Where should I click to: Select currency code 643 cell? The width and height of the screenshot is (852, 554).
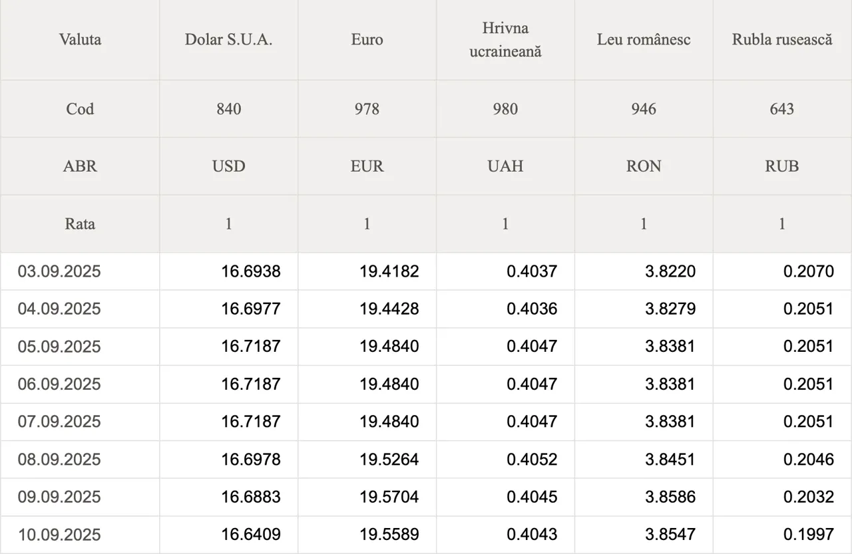[782, 109]
